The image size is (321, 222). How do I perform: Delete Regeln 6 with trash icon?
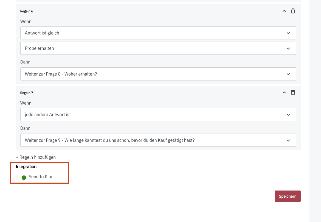tap(293, 11)
